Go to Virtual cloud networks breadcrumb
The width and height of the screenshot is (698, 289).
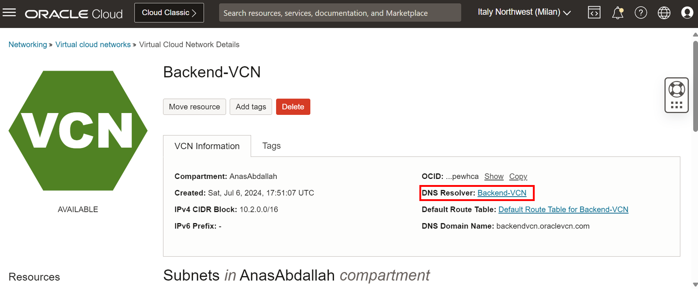93,44
